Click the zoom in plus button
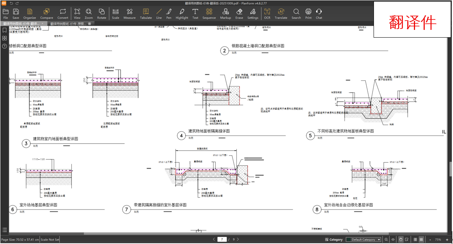453x244 pixels. click(x=446, y=240)
